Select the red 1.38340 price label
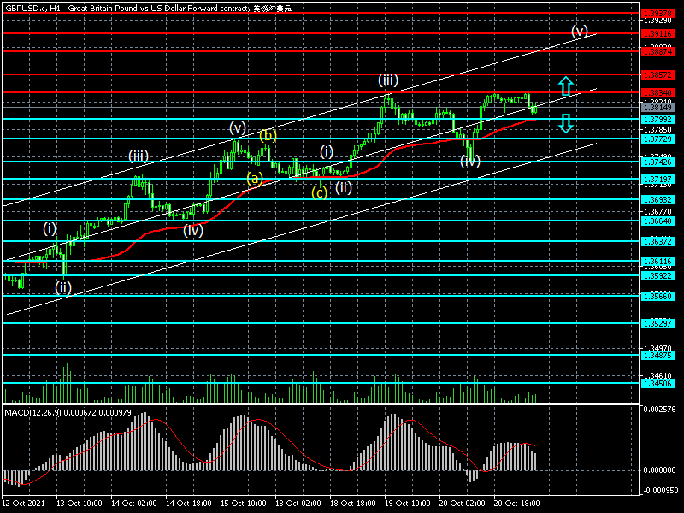The width and height of the screenshot is (684, 513). point(657,93)
